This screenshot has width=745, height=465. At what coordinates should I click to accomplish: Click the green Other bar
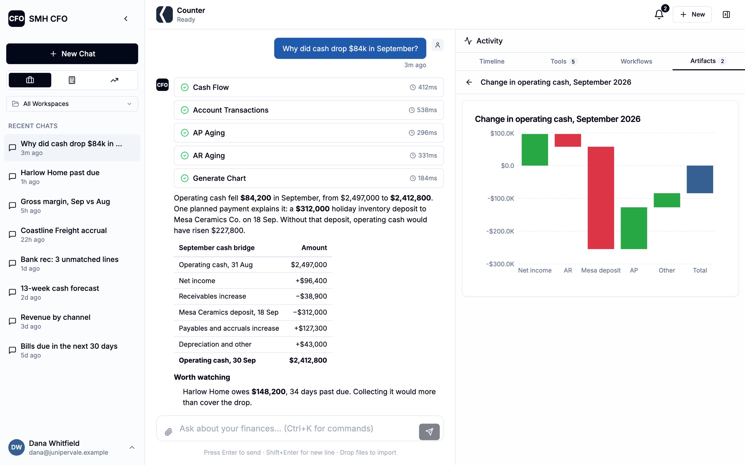[x=667, y=200]
